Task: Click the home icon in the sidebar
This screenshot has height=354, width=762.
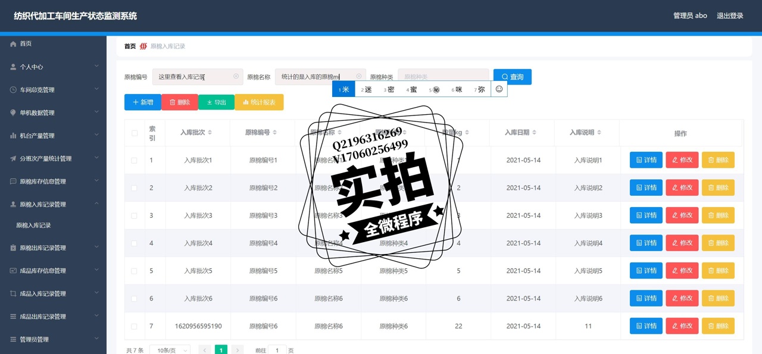Action: (13, 44)
